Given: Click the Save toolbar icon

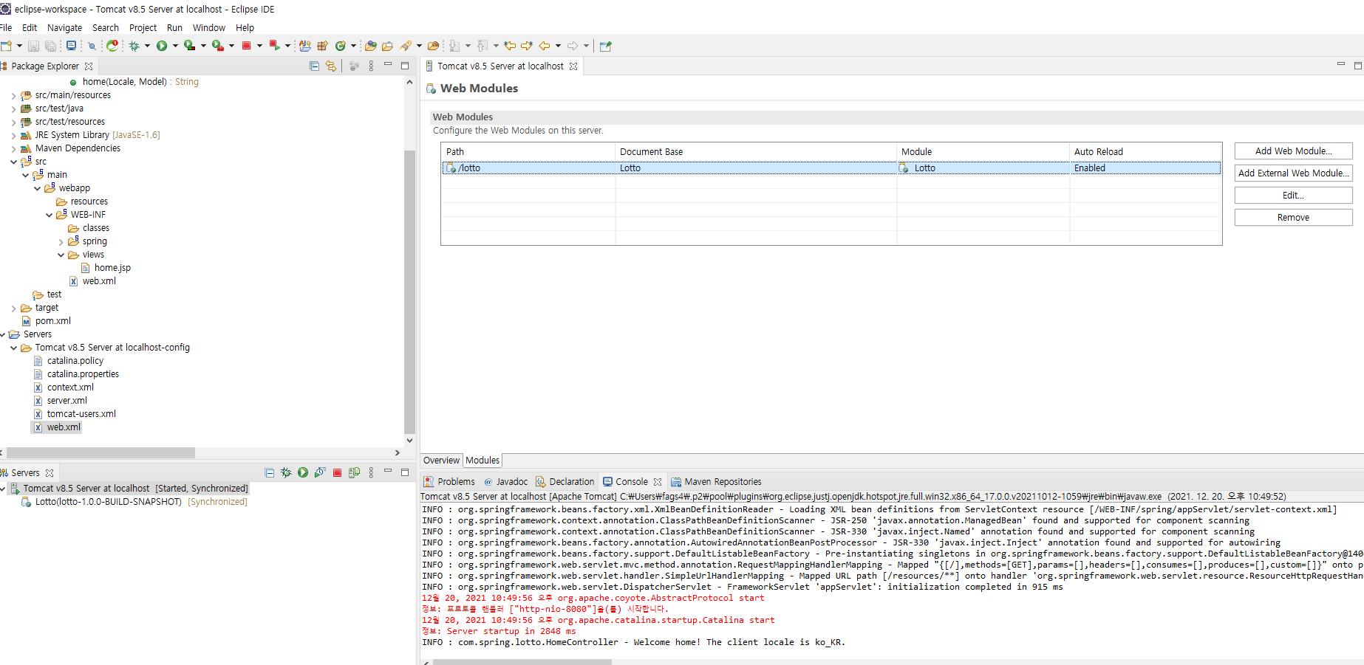Looking at the screenshot, I should [x=33, y=46].
